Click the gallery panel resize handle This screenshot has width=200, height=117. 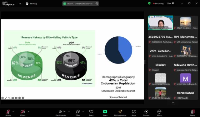145,62
